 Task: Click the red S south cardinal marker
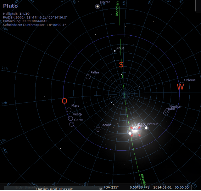point(121,65)
